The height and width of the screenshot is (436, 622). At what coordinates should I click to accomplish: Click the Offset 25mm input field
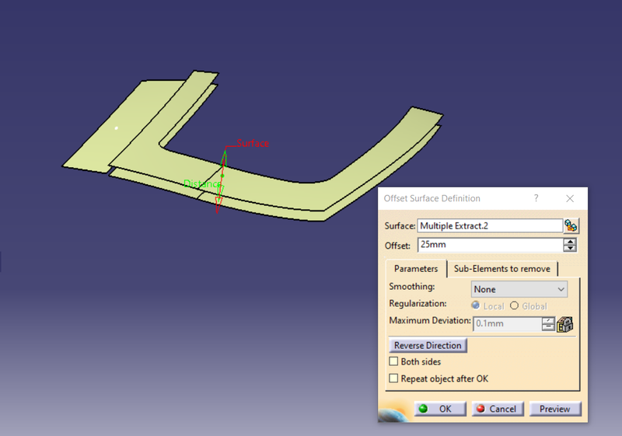tap(489, 245)
